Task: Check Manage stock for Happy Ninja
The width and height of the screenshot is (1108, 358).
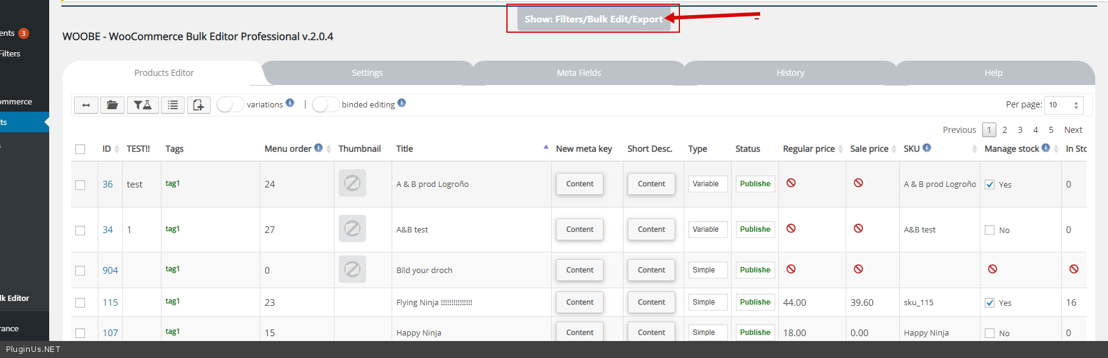Action: (x=990, y=333)
